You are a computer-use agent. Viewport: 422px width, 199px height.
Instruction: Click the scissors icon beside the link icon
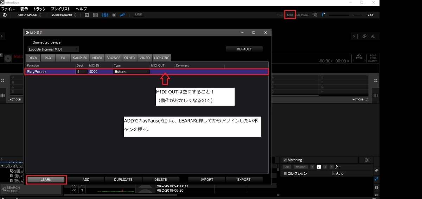[373, 36]
